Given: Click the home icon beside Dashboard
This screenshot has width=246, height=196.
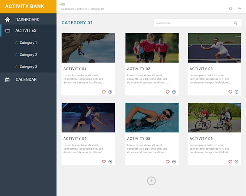Looking at the screenshot, I should pyautogui.click(x=8, y=20).
